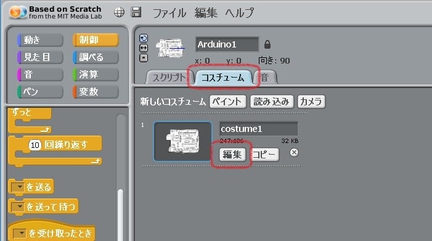This screenshot has width=432, height=241.
Task: Click the Arduino1 sprite name field
Action: [227, 44]
